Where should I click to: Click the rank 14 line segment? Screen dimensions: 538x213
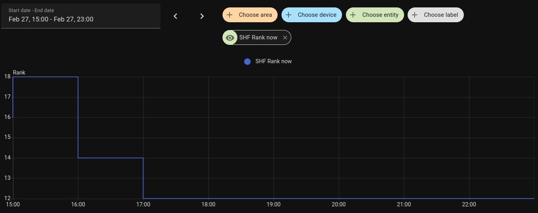pyautogui.click(x=110, y=158)
